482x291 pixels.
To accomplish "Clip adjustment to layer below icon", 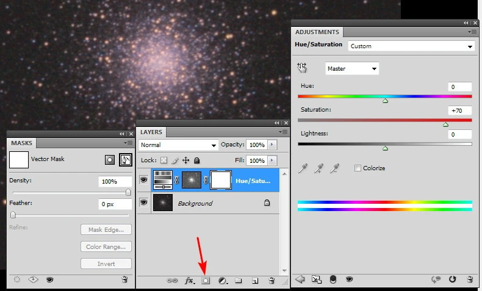I will pyautogui.click(x=333, y=279).
